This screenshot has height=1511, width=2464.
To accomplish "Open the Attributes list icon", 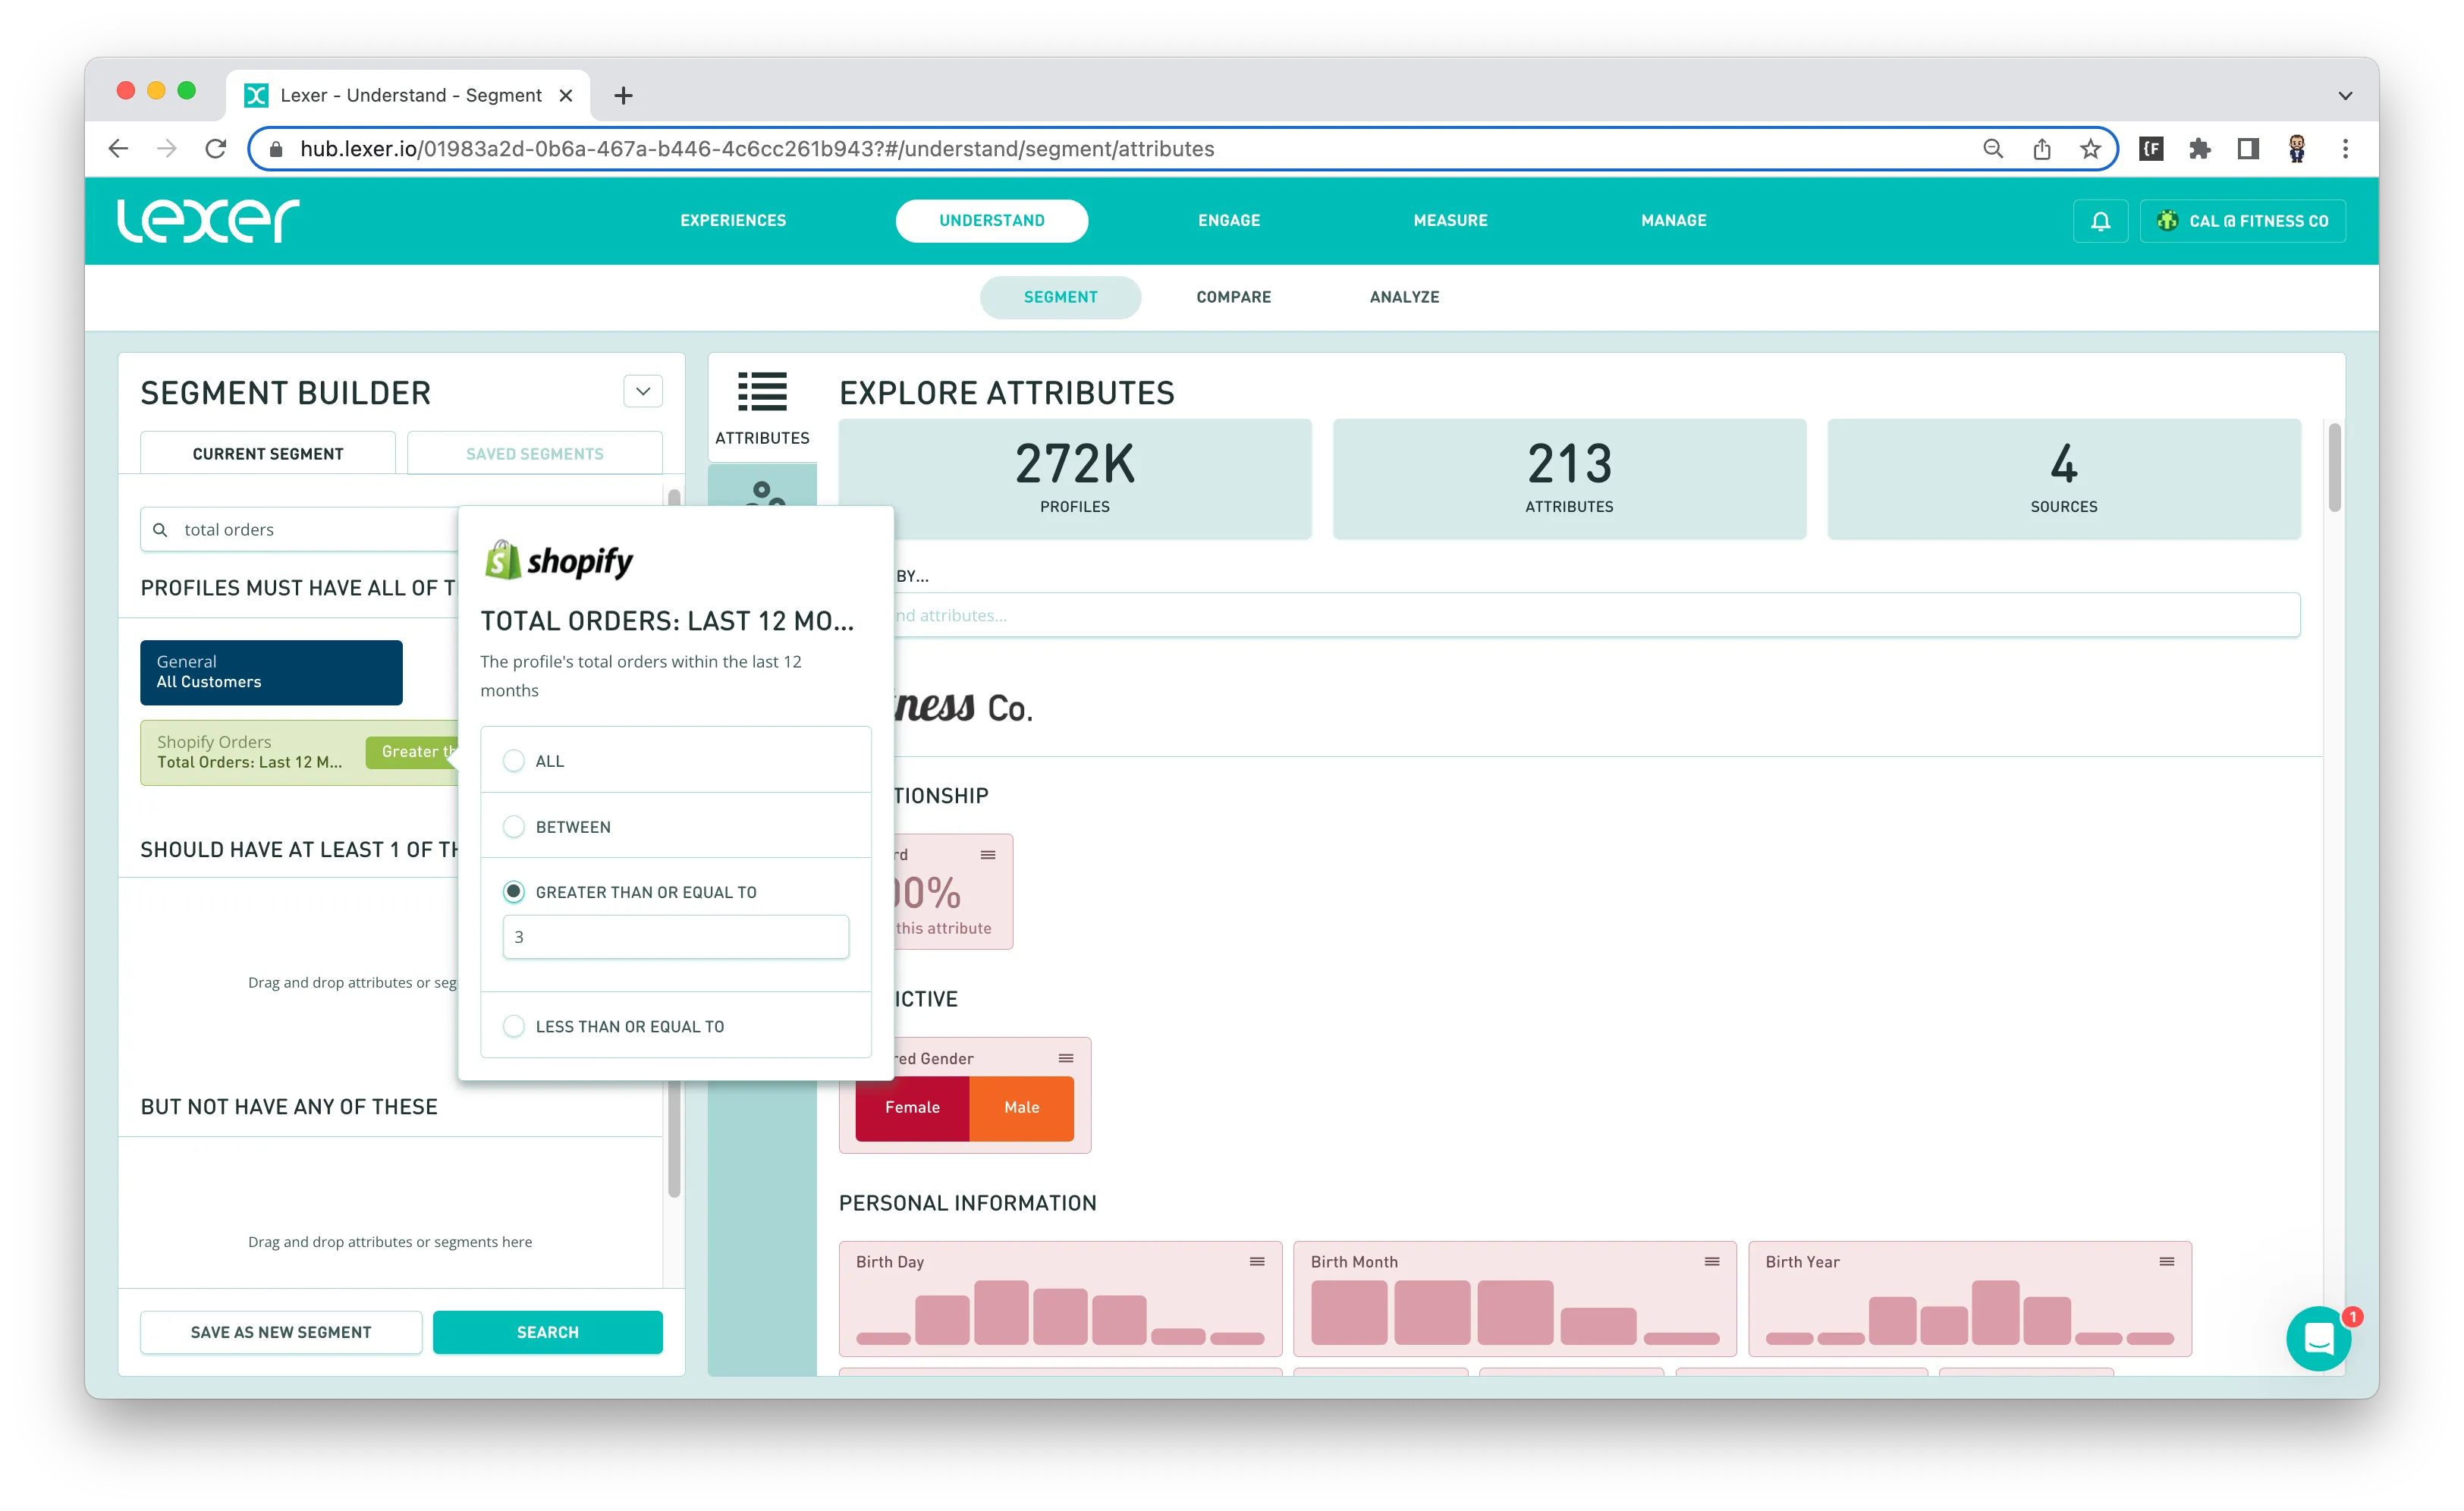I will 762,393.
